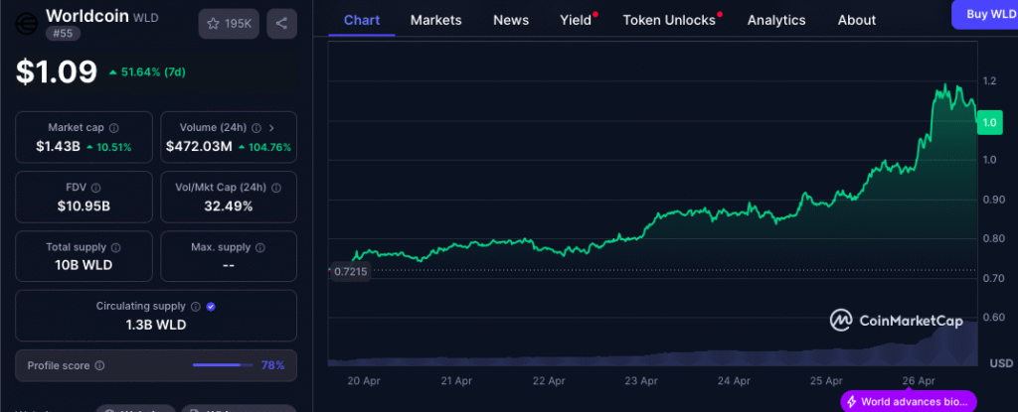Click the Profile score progress bar
Image resolution: width=1018 pixels, height=412 pixels.
[223, 366]
